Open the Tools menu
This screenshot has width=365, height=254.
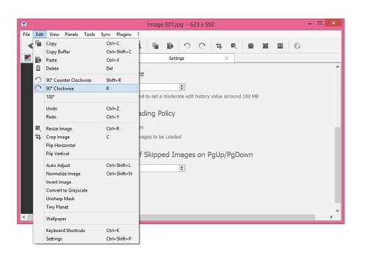[90, 35]
